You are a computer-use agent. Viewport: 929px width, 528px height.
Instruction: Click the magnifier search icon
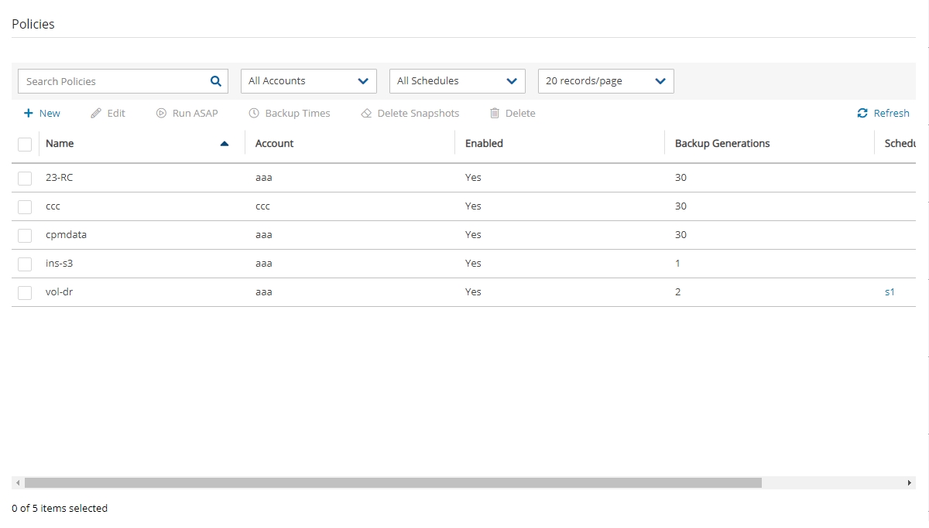point(216,81)
